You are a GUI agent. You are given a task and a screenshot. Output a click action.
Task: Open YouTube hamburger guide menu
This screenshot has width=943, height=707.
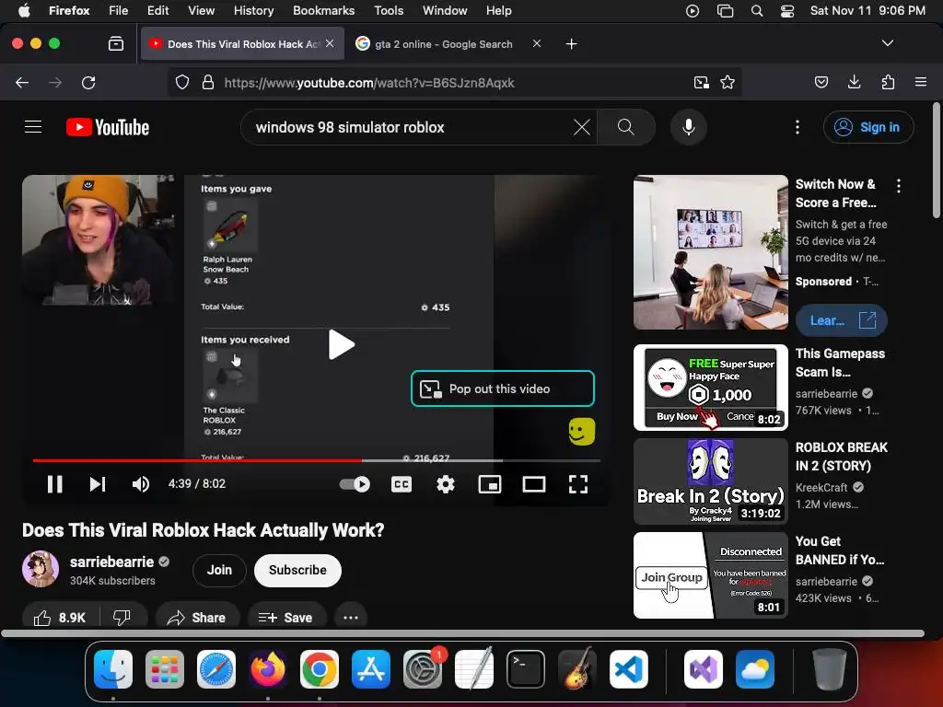point(33,127)
